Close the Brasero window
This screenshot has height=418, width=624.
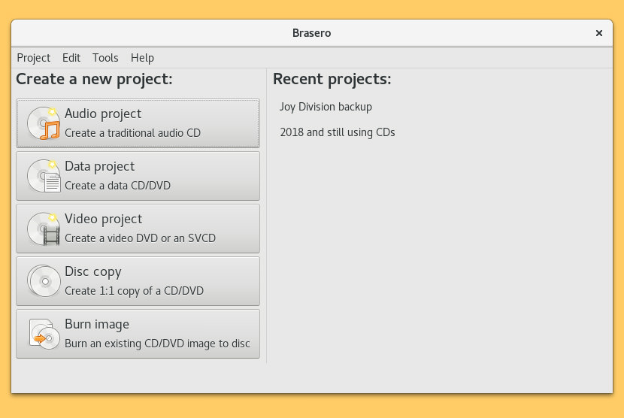click(x=599, y=33)
